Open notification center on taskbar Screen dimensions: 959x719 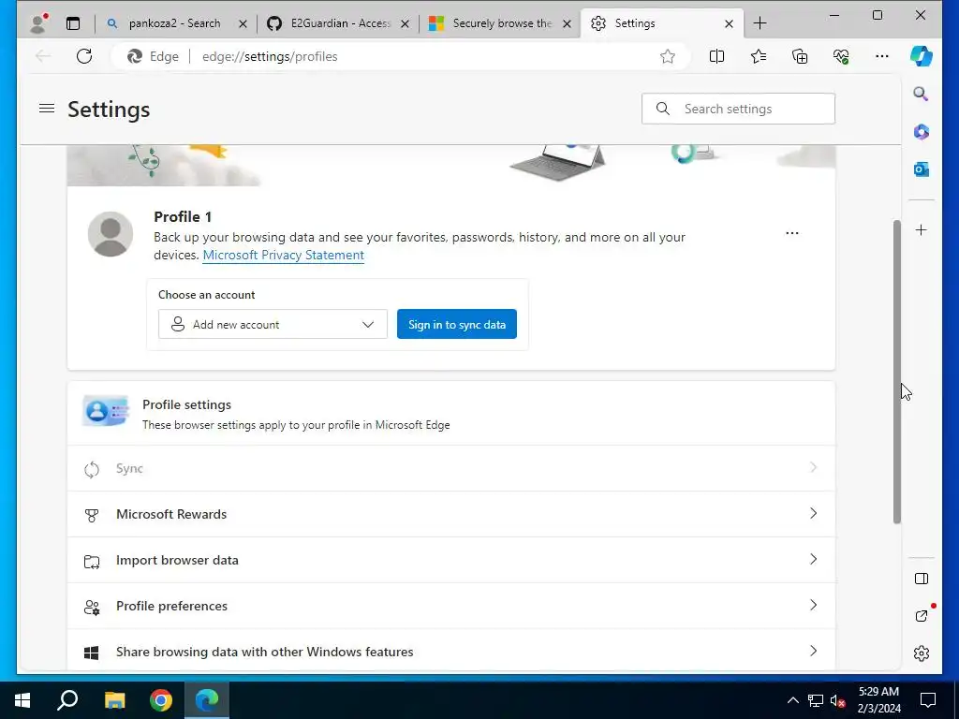pos(928,700)
